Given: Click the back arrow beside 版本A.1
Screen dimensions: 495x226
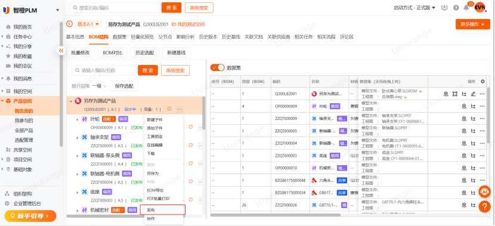Looking at the screenshot, I should tap(69, 24).
